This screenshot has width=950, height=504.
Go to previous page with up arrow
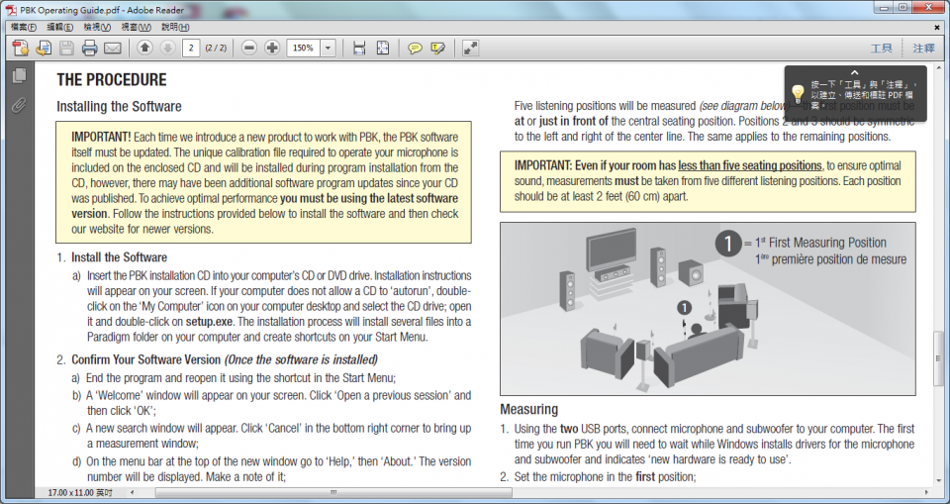[144, 48]
